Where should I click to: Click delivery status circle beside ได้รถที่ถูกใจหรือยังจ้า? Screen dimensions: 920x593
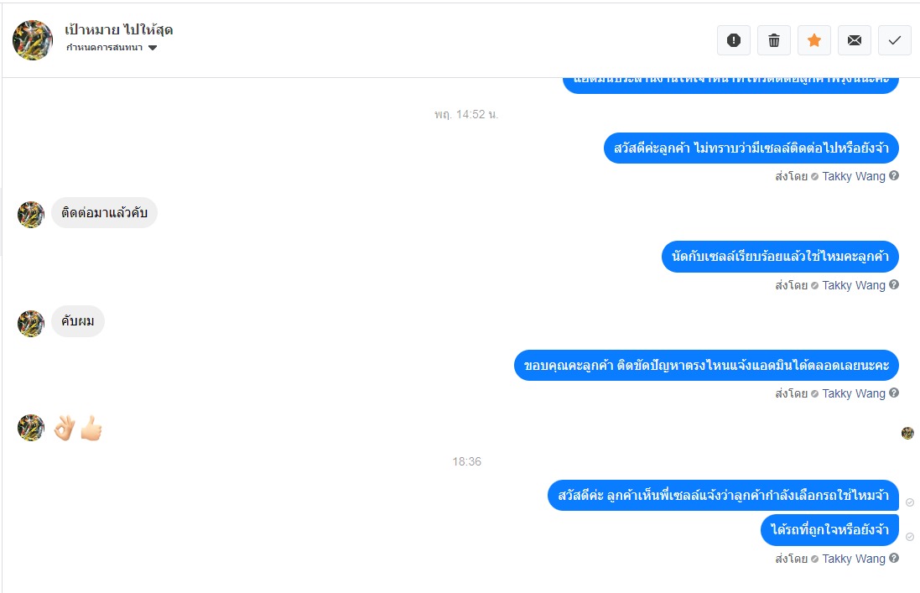[909, 537]
